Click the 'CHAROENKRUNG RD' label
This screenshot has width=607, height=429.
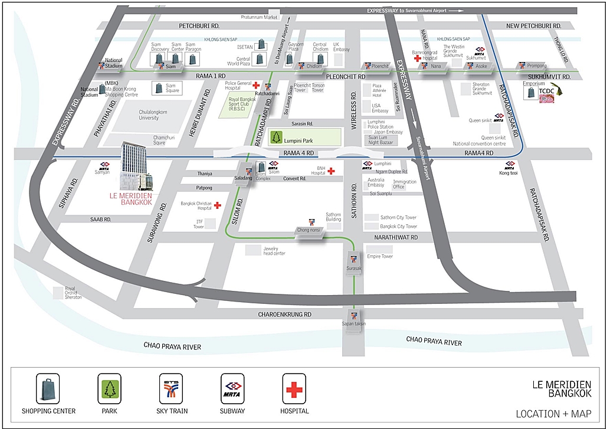click(x=285, y=315)
